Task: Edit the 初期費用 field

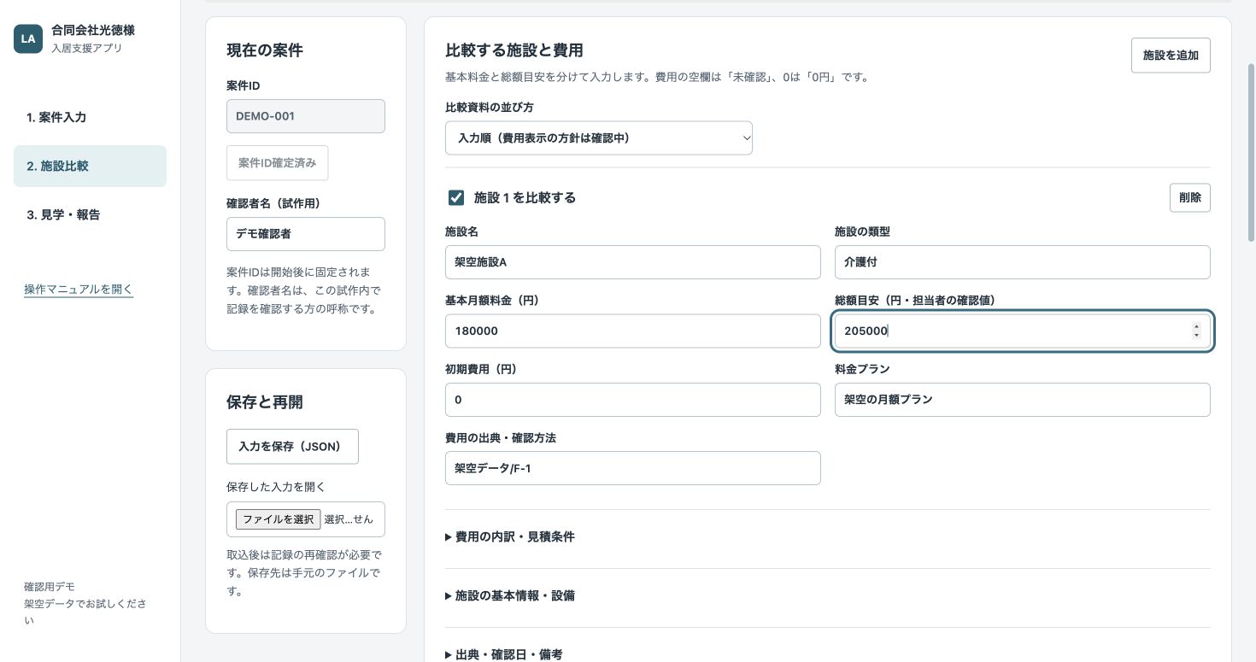Action: point(633,400)
